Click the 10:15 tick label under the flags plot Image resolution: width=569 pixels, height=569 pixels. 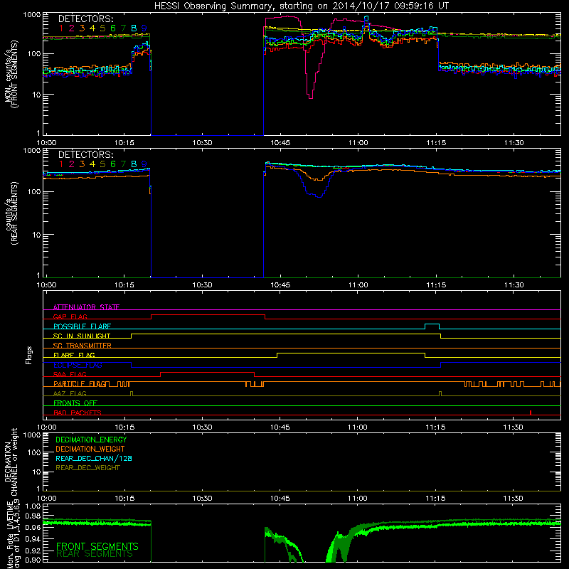pyautogui.click(x=124, y=427)
